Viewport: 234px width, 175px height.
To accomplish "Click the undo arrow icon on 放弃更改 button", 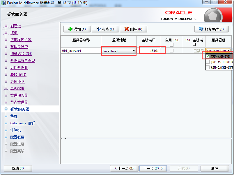I will (201, 29).
